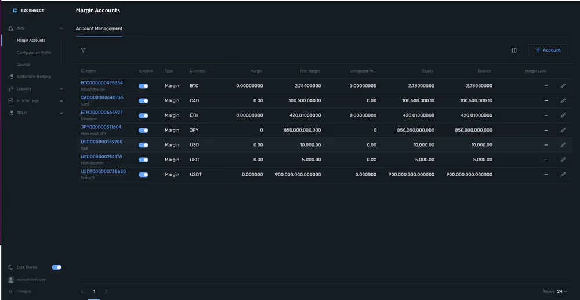Image resolution: width=580 pixels, height=300 pixels.
Task: Collapse the AMS menu chevron
Action: tap(61, 28)
